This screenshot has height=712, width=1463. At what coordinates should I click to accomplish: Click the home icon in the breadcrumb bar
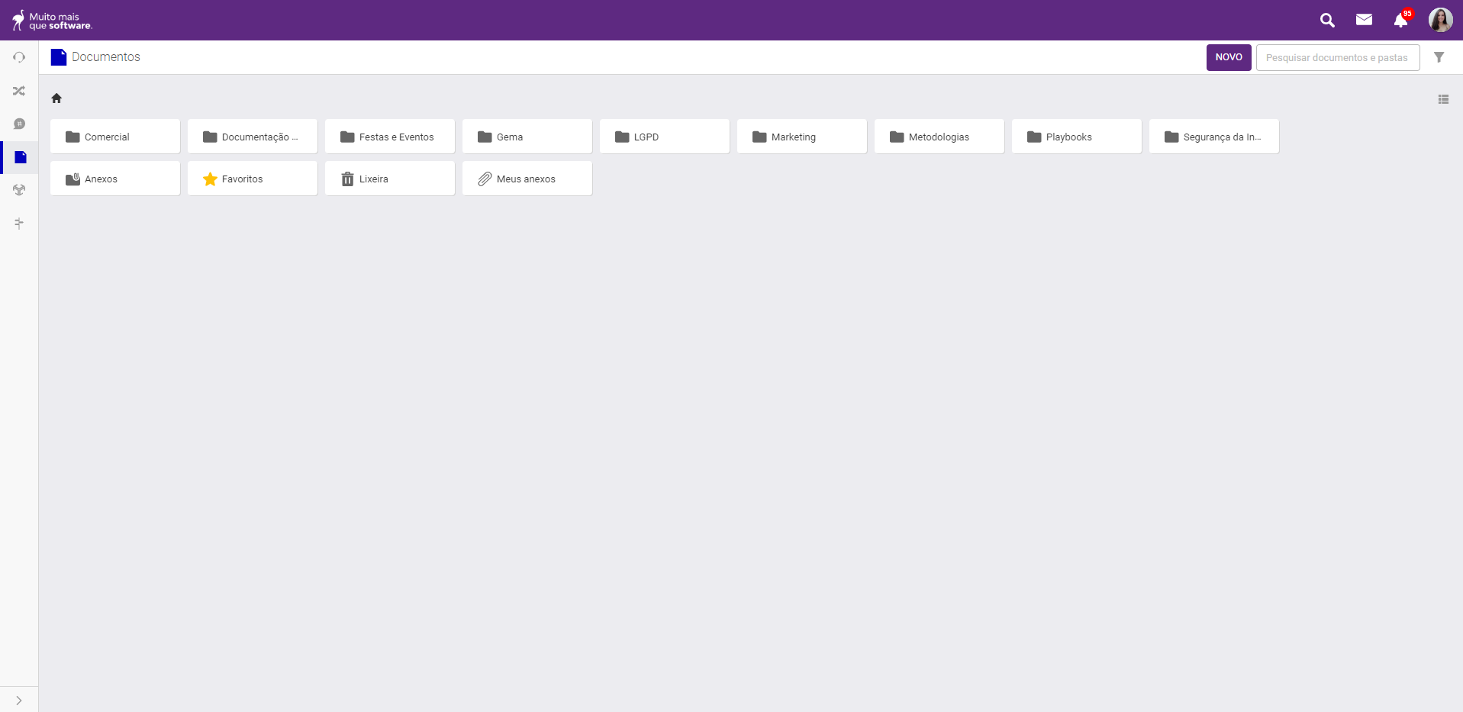pos(56,98)
